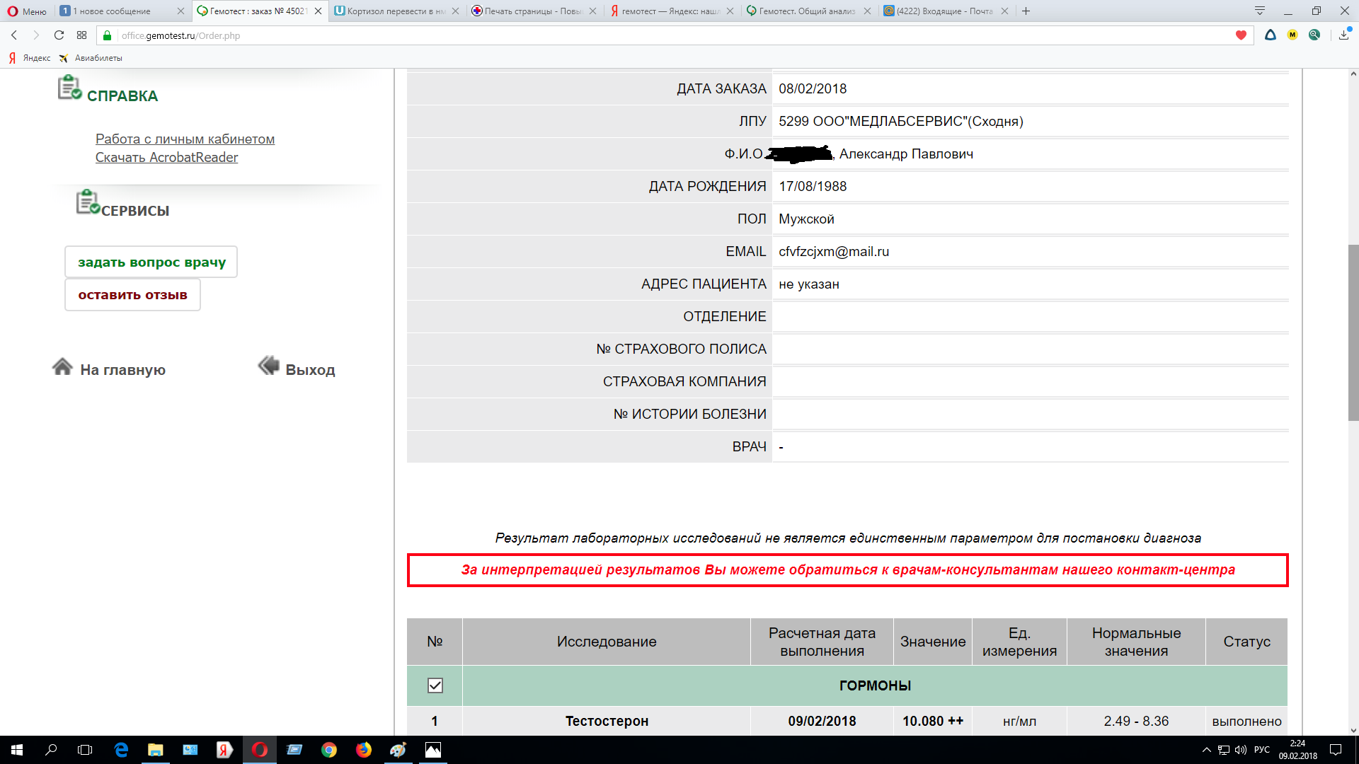This screenshot has width=1359, height=764.
Task: Click the page vertical scrollbar thumb
Action: 1353,332
